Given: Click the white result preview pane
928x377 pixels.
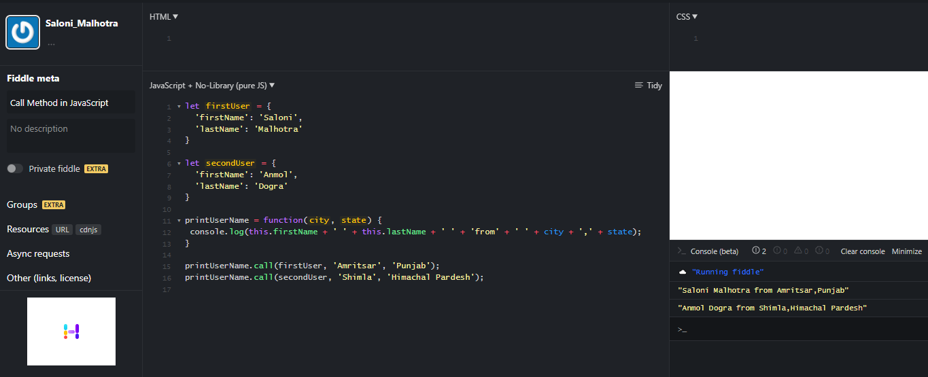Looking at the screenshot, I should [799, 156].
